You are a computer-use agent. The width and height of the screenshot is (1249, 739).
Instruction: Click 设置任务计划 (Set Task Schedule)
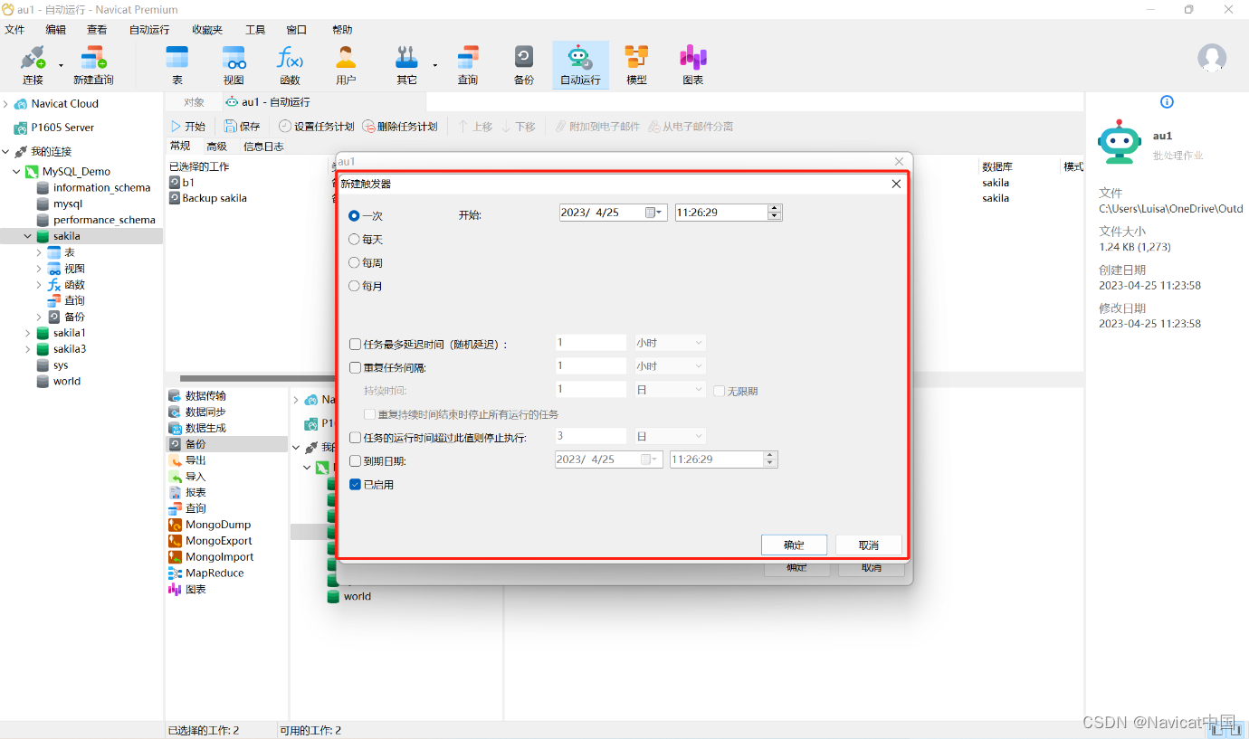317,127
